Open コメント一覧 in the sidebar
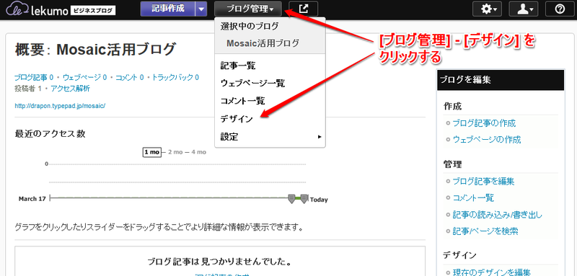The image size is (577, 276). [x=473, y=197]
